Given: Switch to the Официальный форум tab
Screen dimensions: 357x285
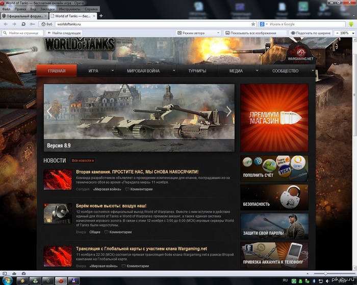Looking at the screenshot, I should click(24, 16).
